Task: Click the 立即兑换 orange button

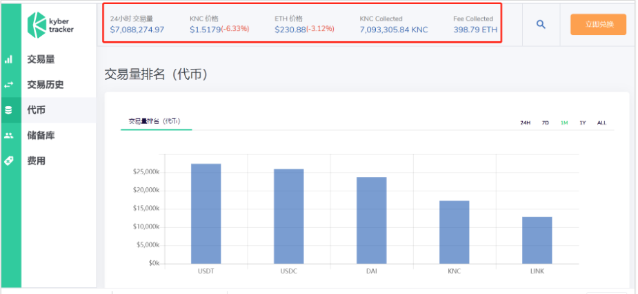Action: [x=598, y=24]
